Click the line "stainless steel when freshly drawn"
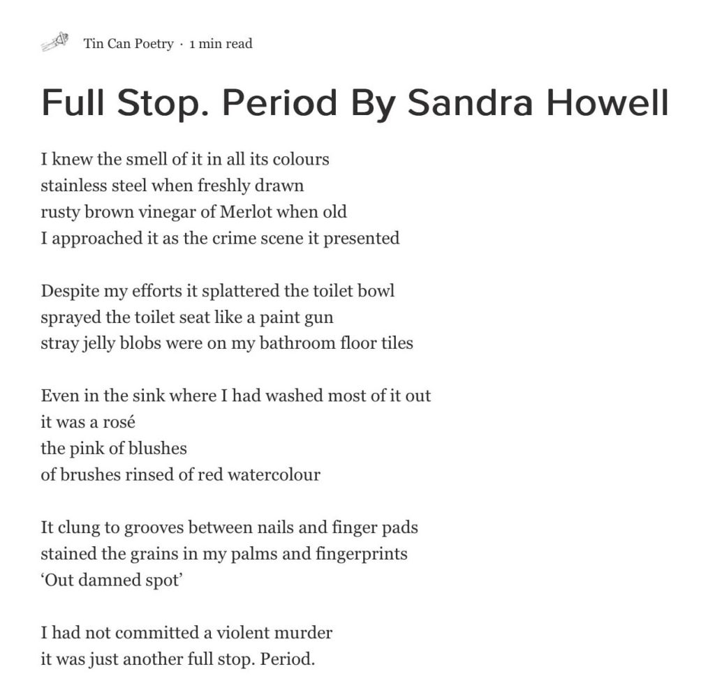This screenshot has width=715, height=690. click(172, 186)
